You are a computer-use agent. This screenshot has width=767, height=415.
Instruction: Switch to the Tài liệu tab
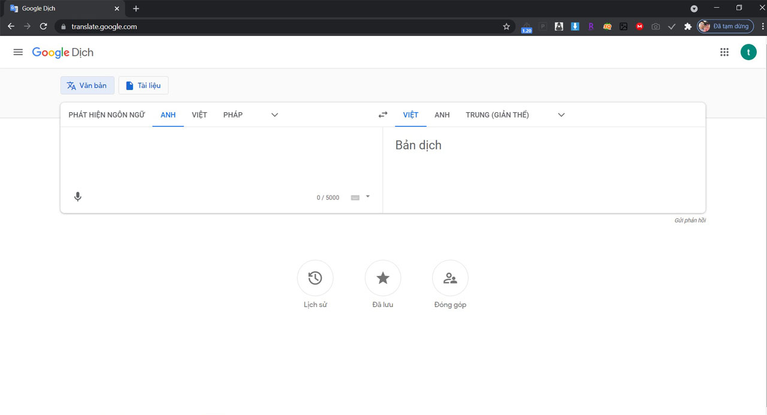(x=143, y=85)
